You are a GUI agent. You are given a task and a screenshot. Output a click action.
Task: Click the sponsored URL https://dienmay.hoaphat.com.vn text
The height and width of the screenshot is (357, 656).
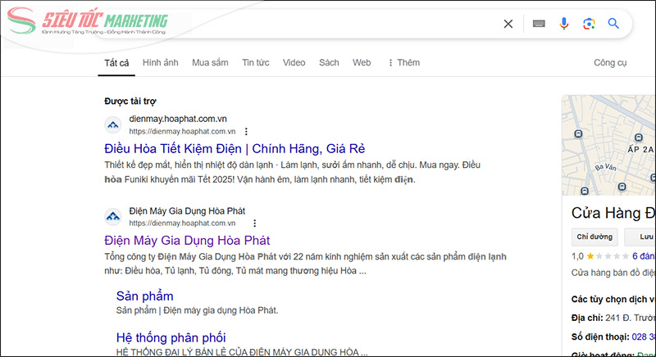(x=182, y=132)
